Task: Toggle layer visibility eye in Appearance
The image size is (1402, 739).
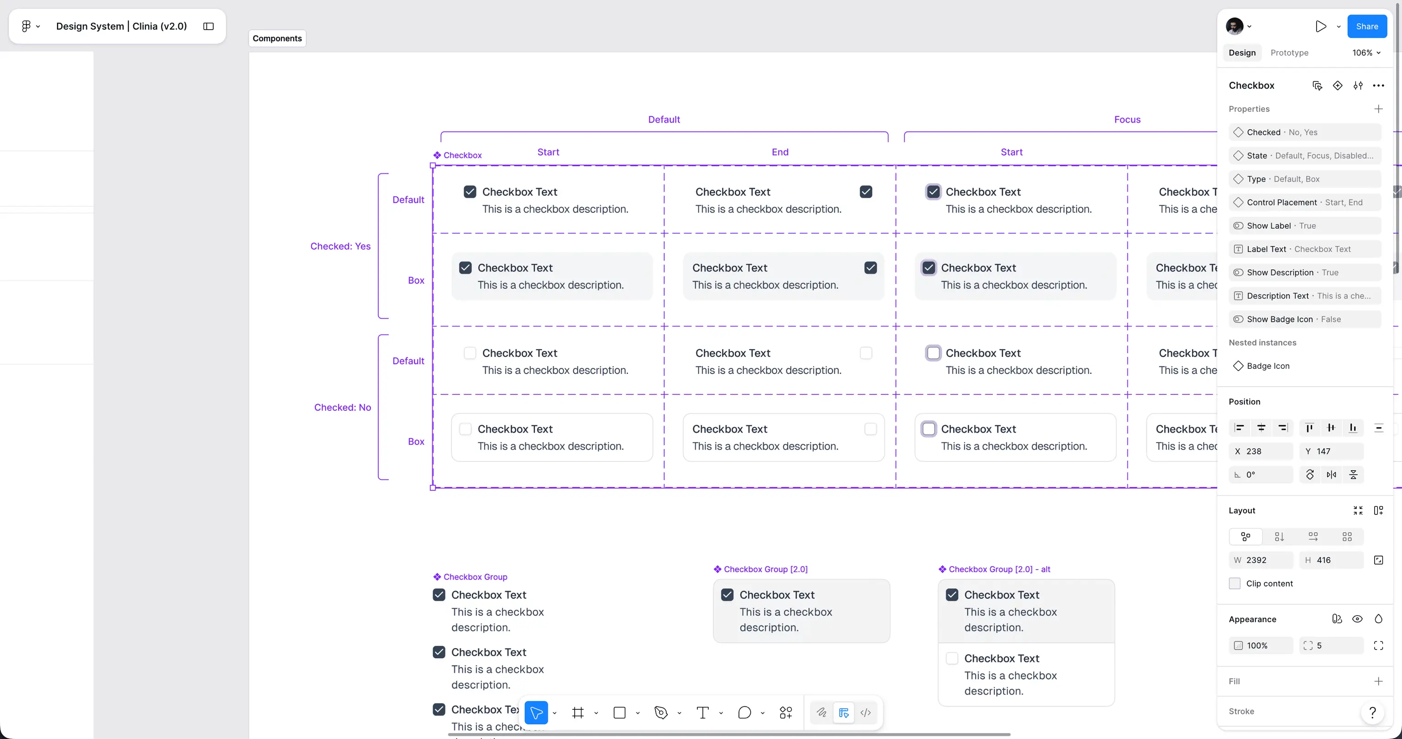Action: (1357, 619)
